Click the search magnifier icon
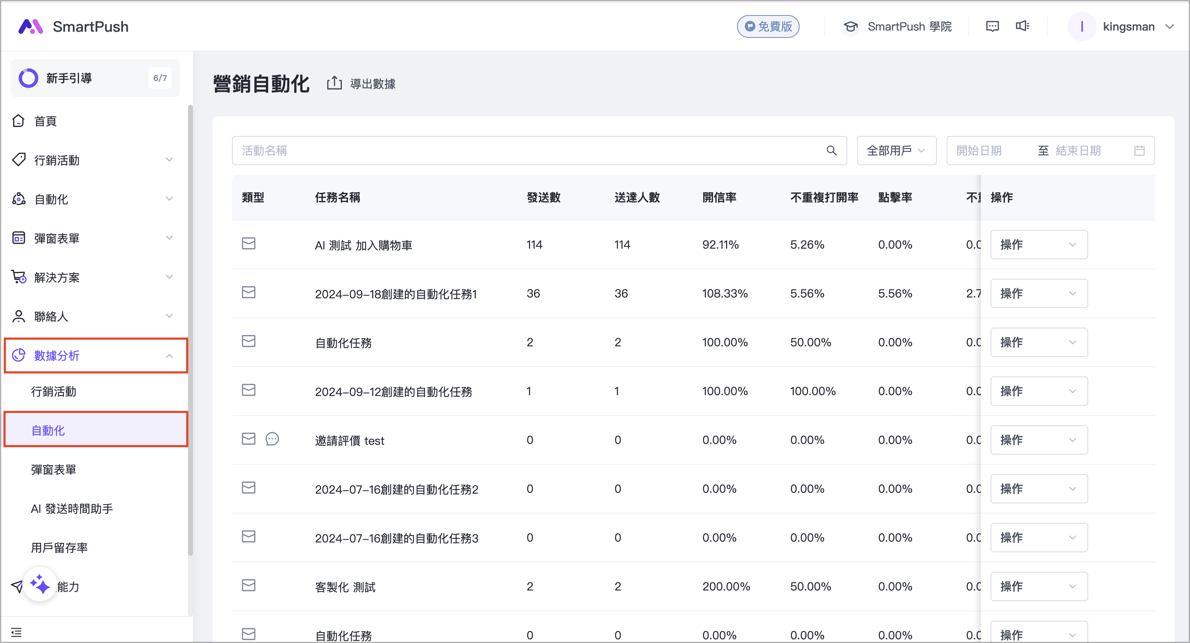Screen dimensions: 1190x643 pyautogui.click(x=831, y=151)
